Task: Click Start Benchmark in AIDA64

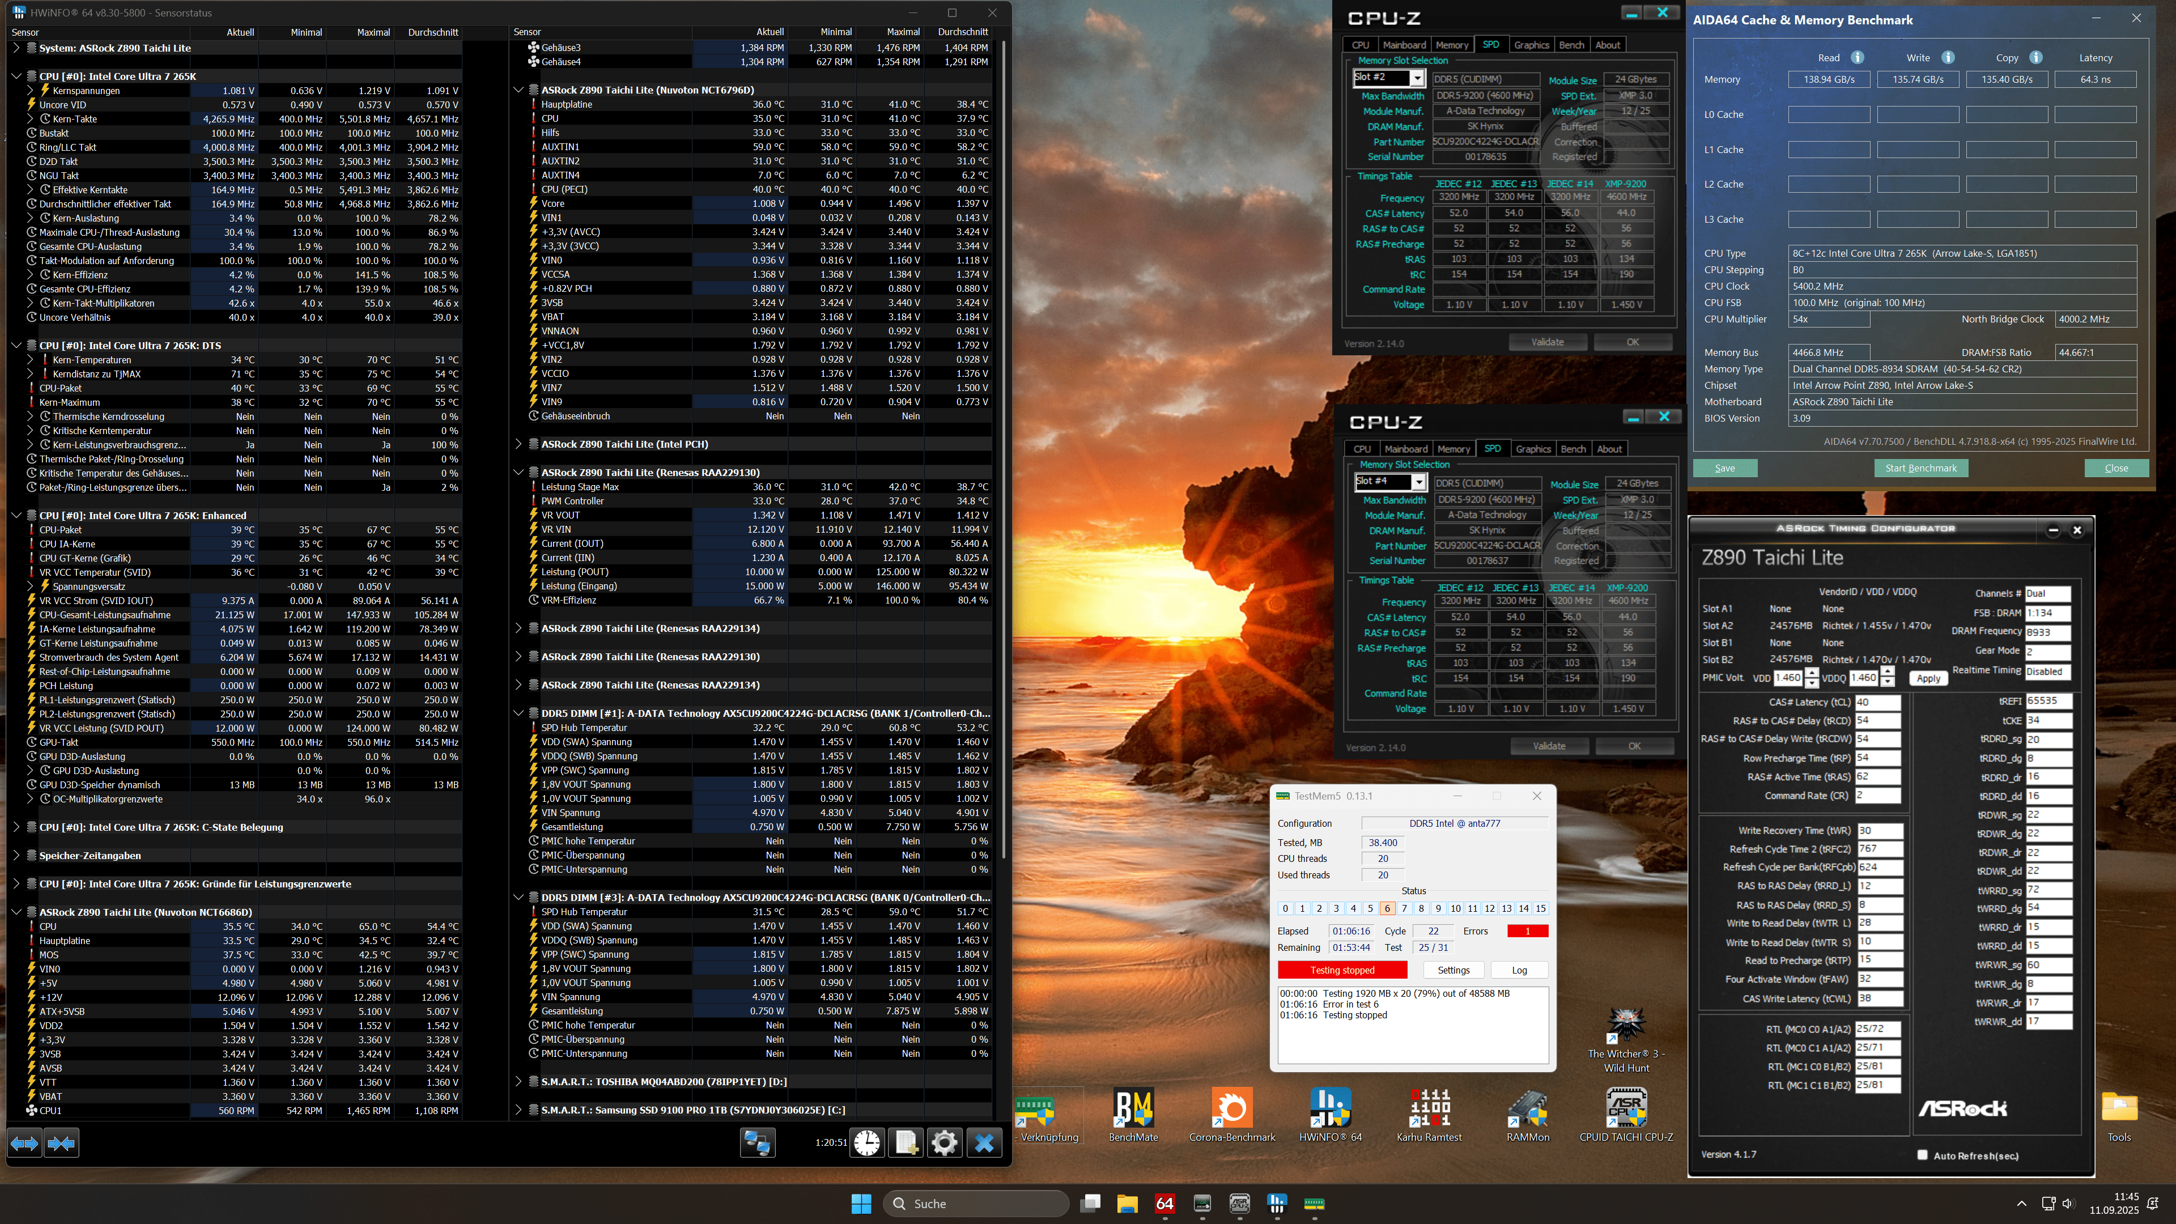Action: click(x=1920, y=468)
